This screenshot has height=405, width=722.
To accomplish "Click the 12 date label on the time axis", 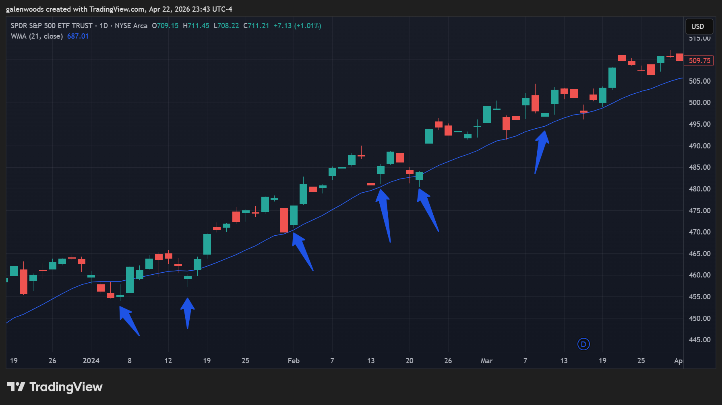I will 168,361.
